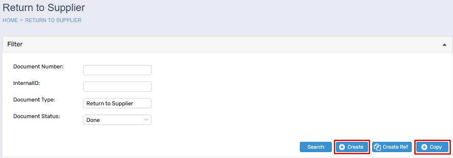Viewport: 453px width, 158px height.
Task: Open the Document Status dropdown
Action: click(x=117, y=120)
